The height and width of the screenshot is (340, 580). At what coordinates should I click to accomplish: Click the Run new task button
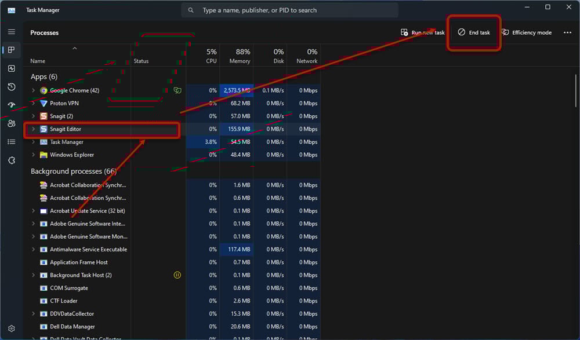coord(422,32)
